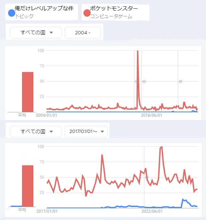
Task: Click the red dot beside ポケットモンスター
Action: 87,13
